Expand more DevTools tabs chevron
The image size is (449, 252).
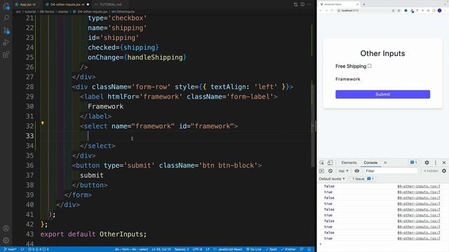click(x=385, y=162)
